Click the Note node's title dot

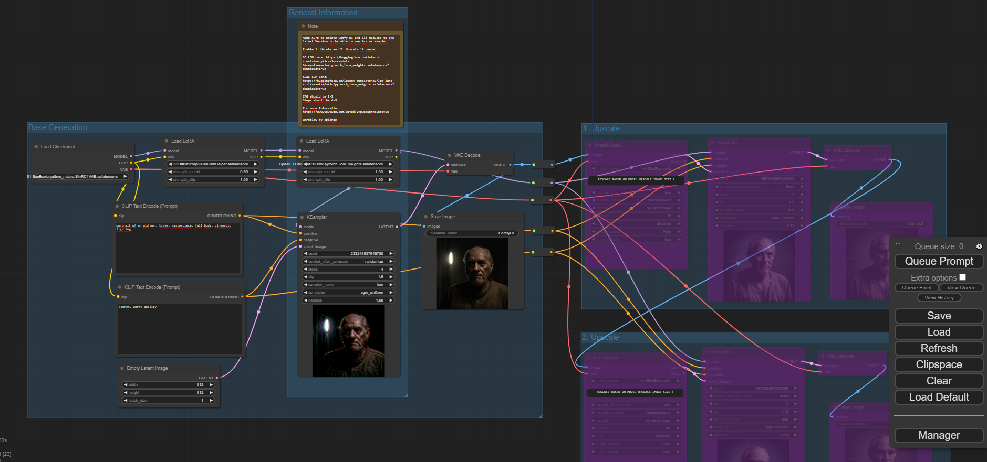click(303, 26)
